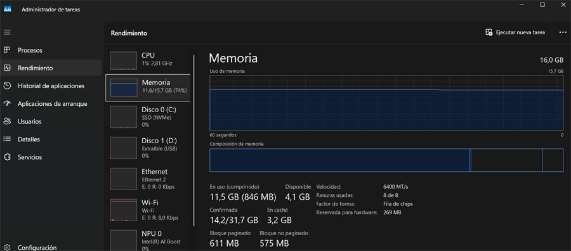Click the Usuarios people icon
The width and height of the screenshot is (571, 251).
(x=7, y=121)
